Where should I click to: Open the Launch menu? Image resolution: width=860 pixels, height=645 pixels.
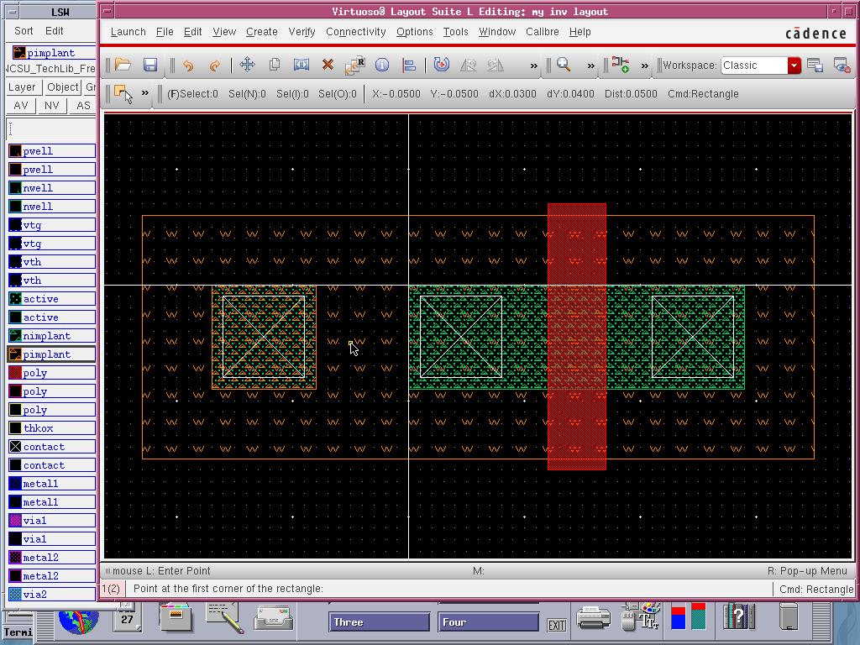pyautogui.click(x=128, y=32)
